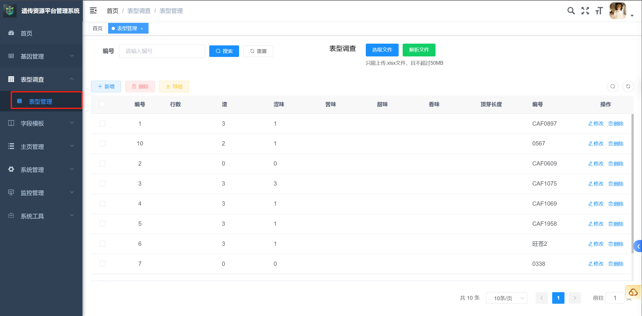Screen dimensions: 642x316
Task: Check the row with code CAF1958
Action: (102, 224)
